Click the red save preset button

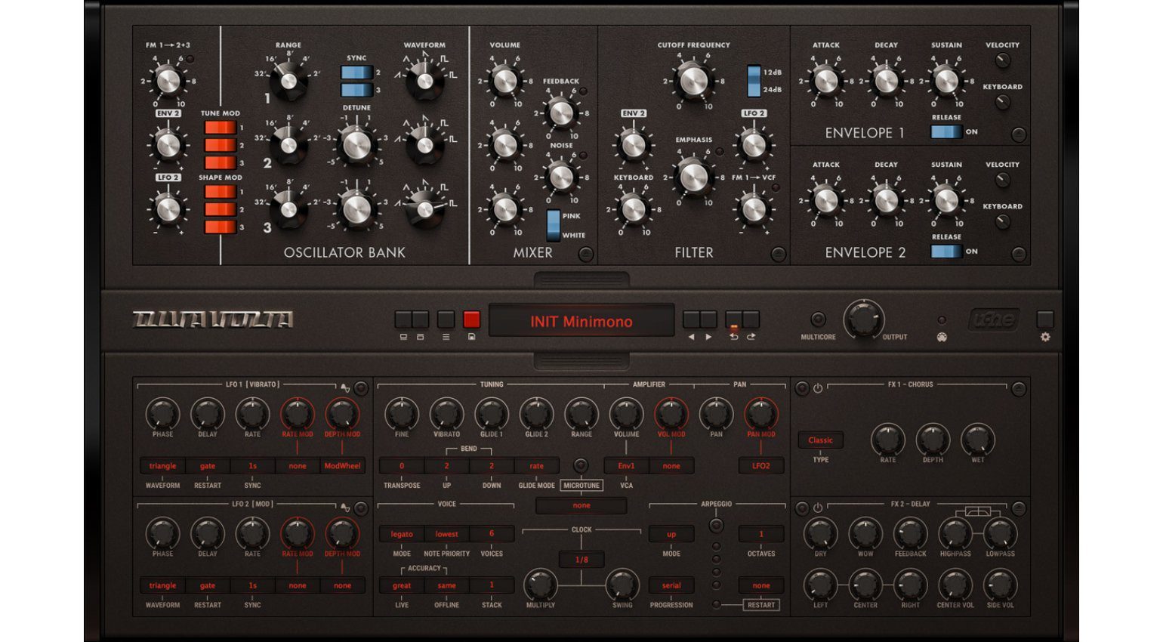(x=471, y=319)
